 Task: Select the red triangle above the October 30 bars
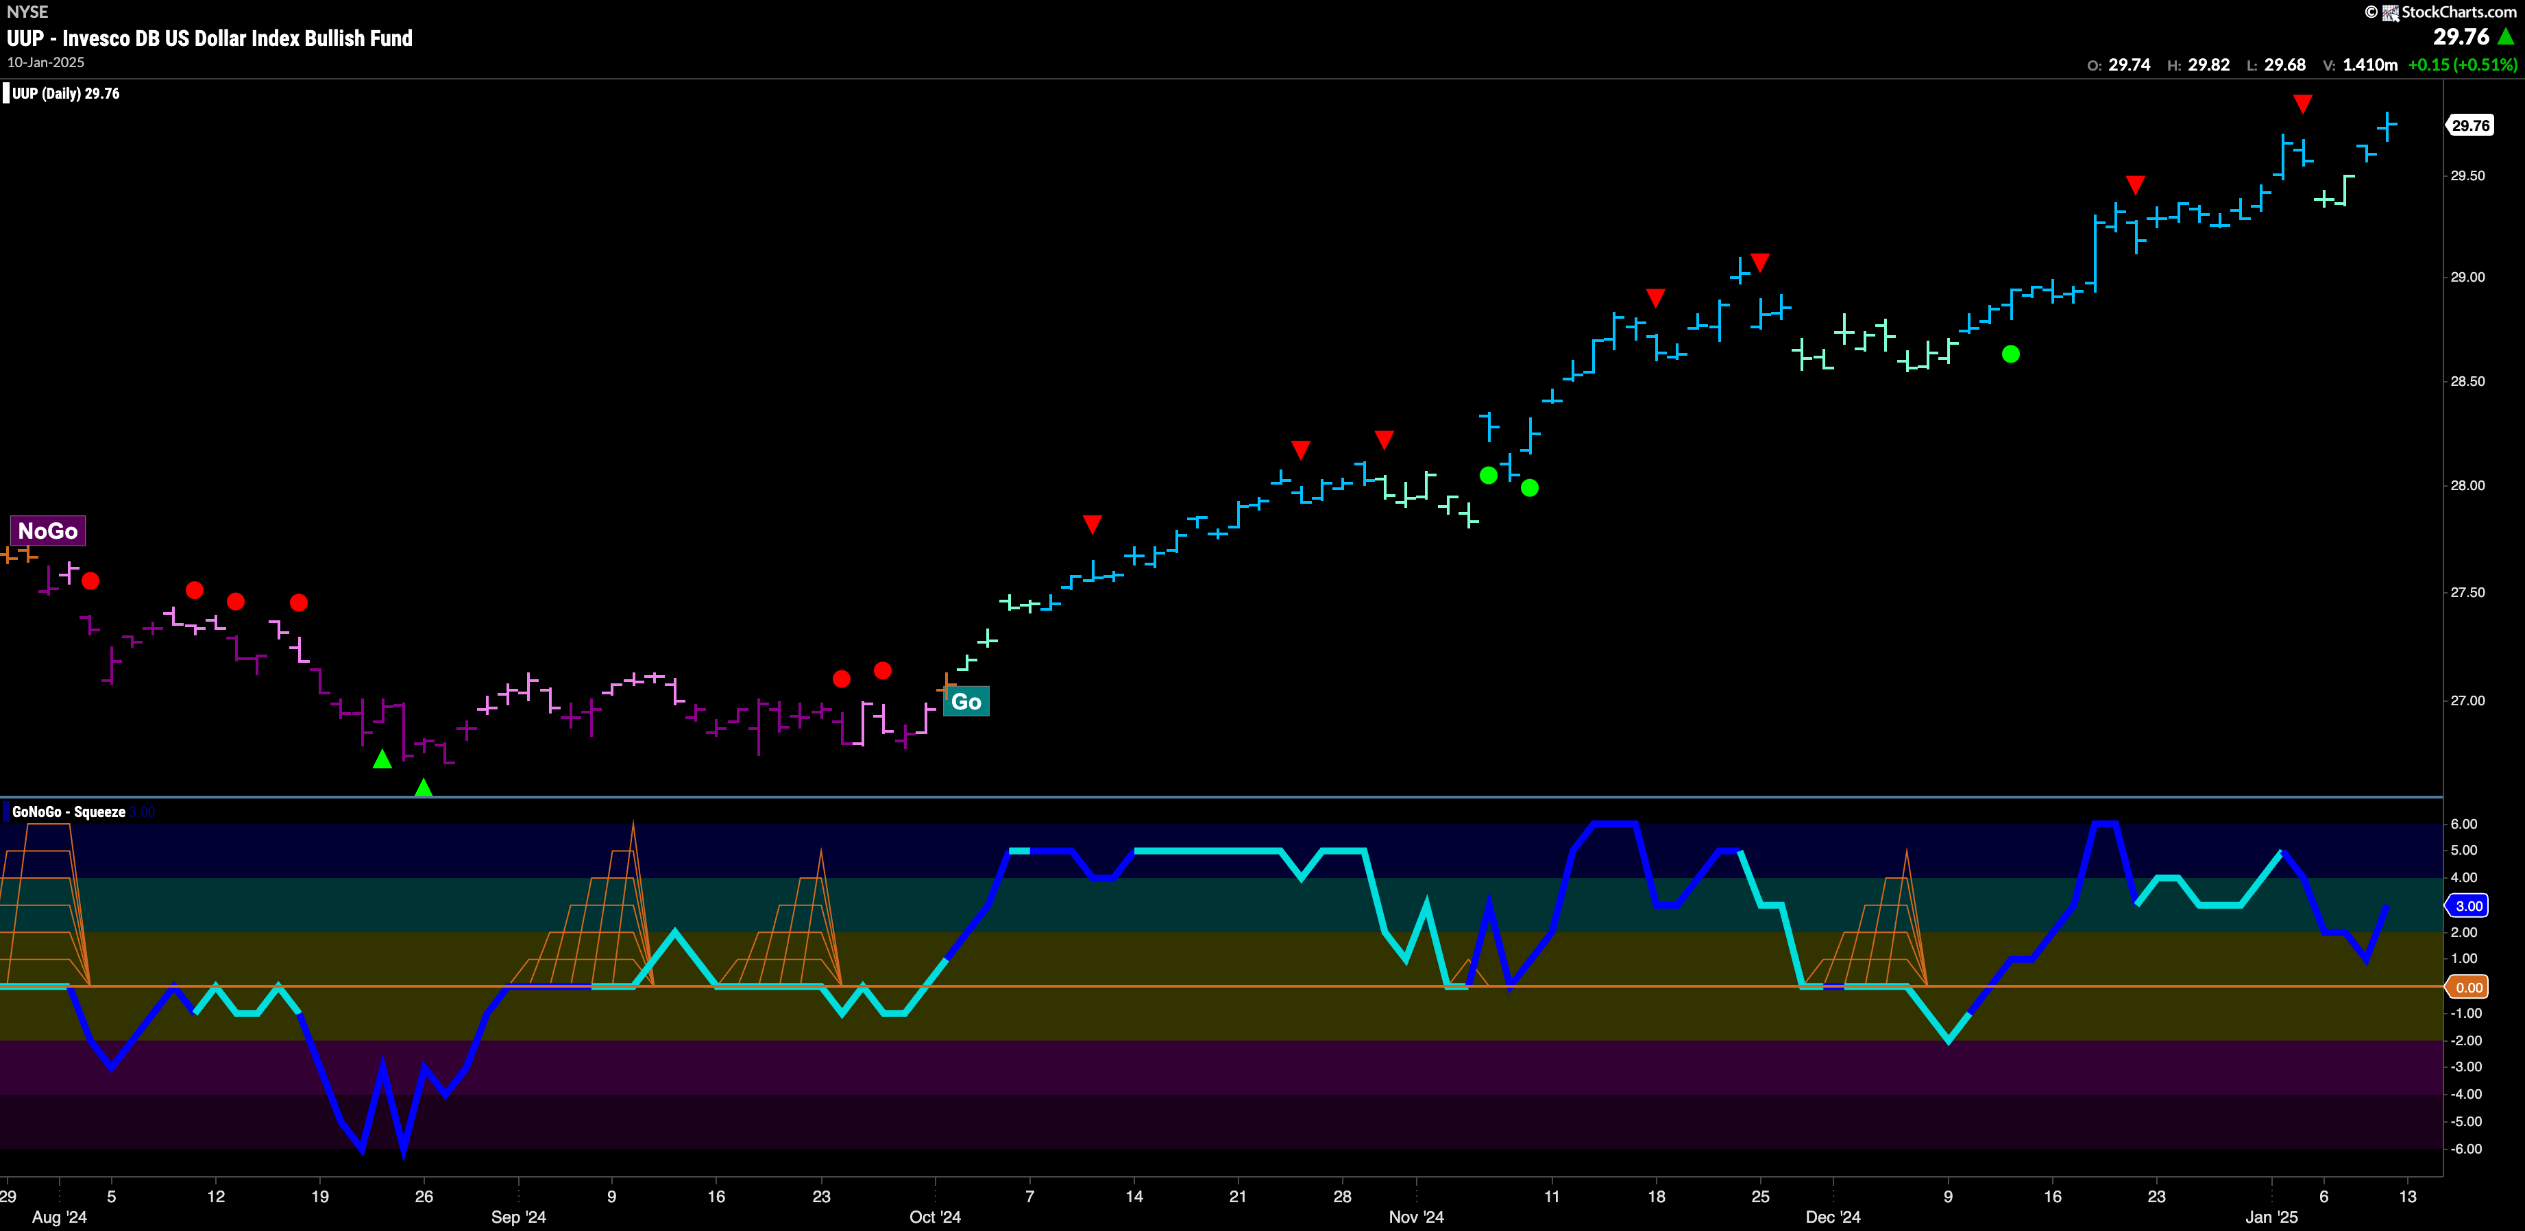(1384, 440)
